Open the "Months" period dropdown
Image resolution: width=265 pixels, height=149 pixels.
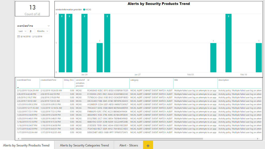tap(42, 31)
